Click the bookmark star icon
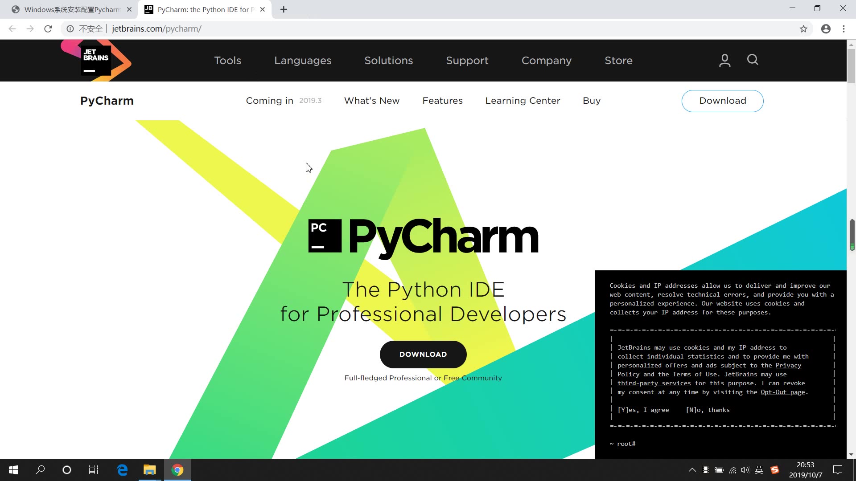This screenshot has width=856, height=481. tap(804, 28)
